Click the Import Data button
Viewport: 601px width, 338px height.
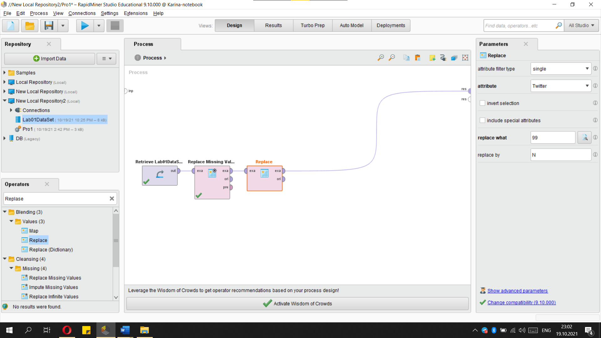click(49, 59)
